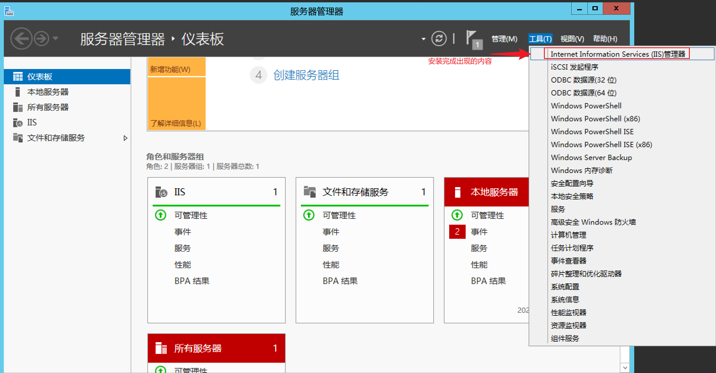Click the 创建服务器组 link
Viewport: 716px width, 373px height.
(x=306, y=75)
